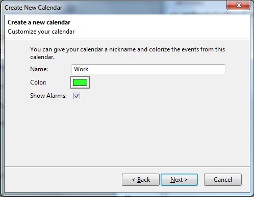Cancel the calendar creation wizard
Image resolution: width=254 pixels, height=197 pixels.
tap(223, 180)
